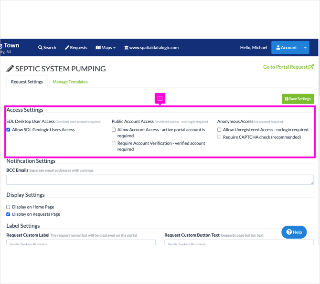The image size is (320, 284).
Task: Open the Go to Portal Request link
Action: click(x=288, y=67)
